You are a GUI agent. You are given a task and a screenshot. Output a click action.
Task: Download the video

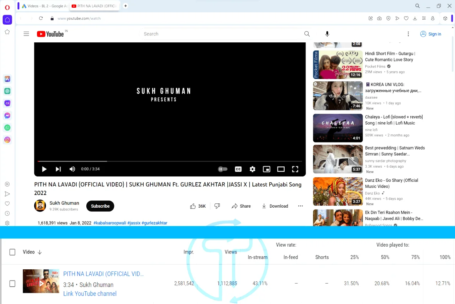tap(275, 206)
